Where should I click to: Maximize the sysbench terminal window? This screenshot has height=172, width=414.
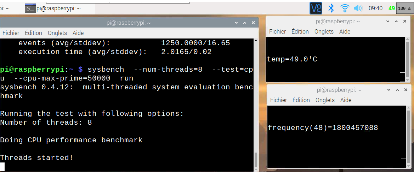coord(245,23)
